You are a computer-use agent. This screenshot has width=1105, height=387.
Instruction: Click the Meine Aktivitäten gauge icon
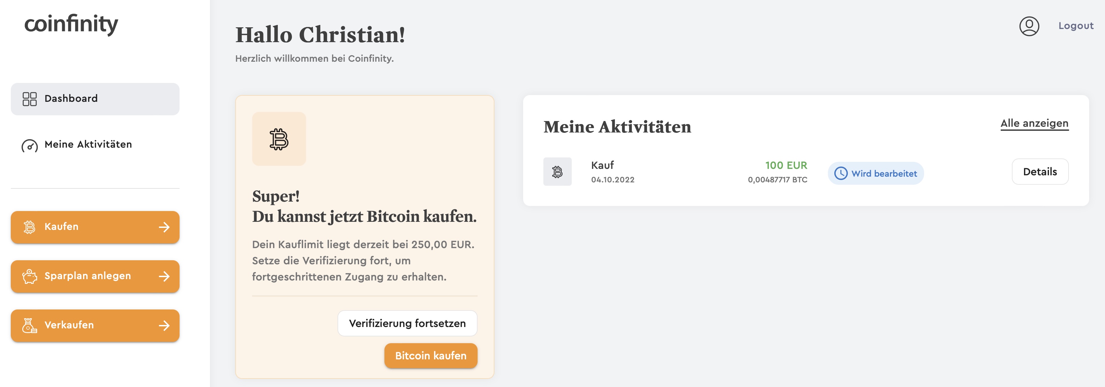tap(30, 146)
